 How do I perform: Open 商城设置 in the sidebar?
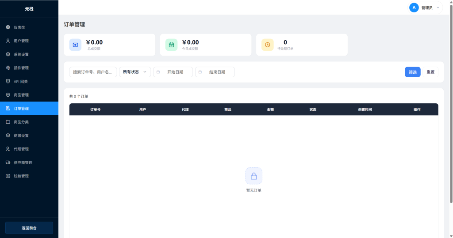pos(29,135)
